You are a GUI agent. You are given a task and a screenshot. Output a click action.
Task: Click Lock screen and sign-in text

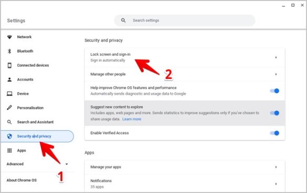coord(110,54)
